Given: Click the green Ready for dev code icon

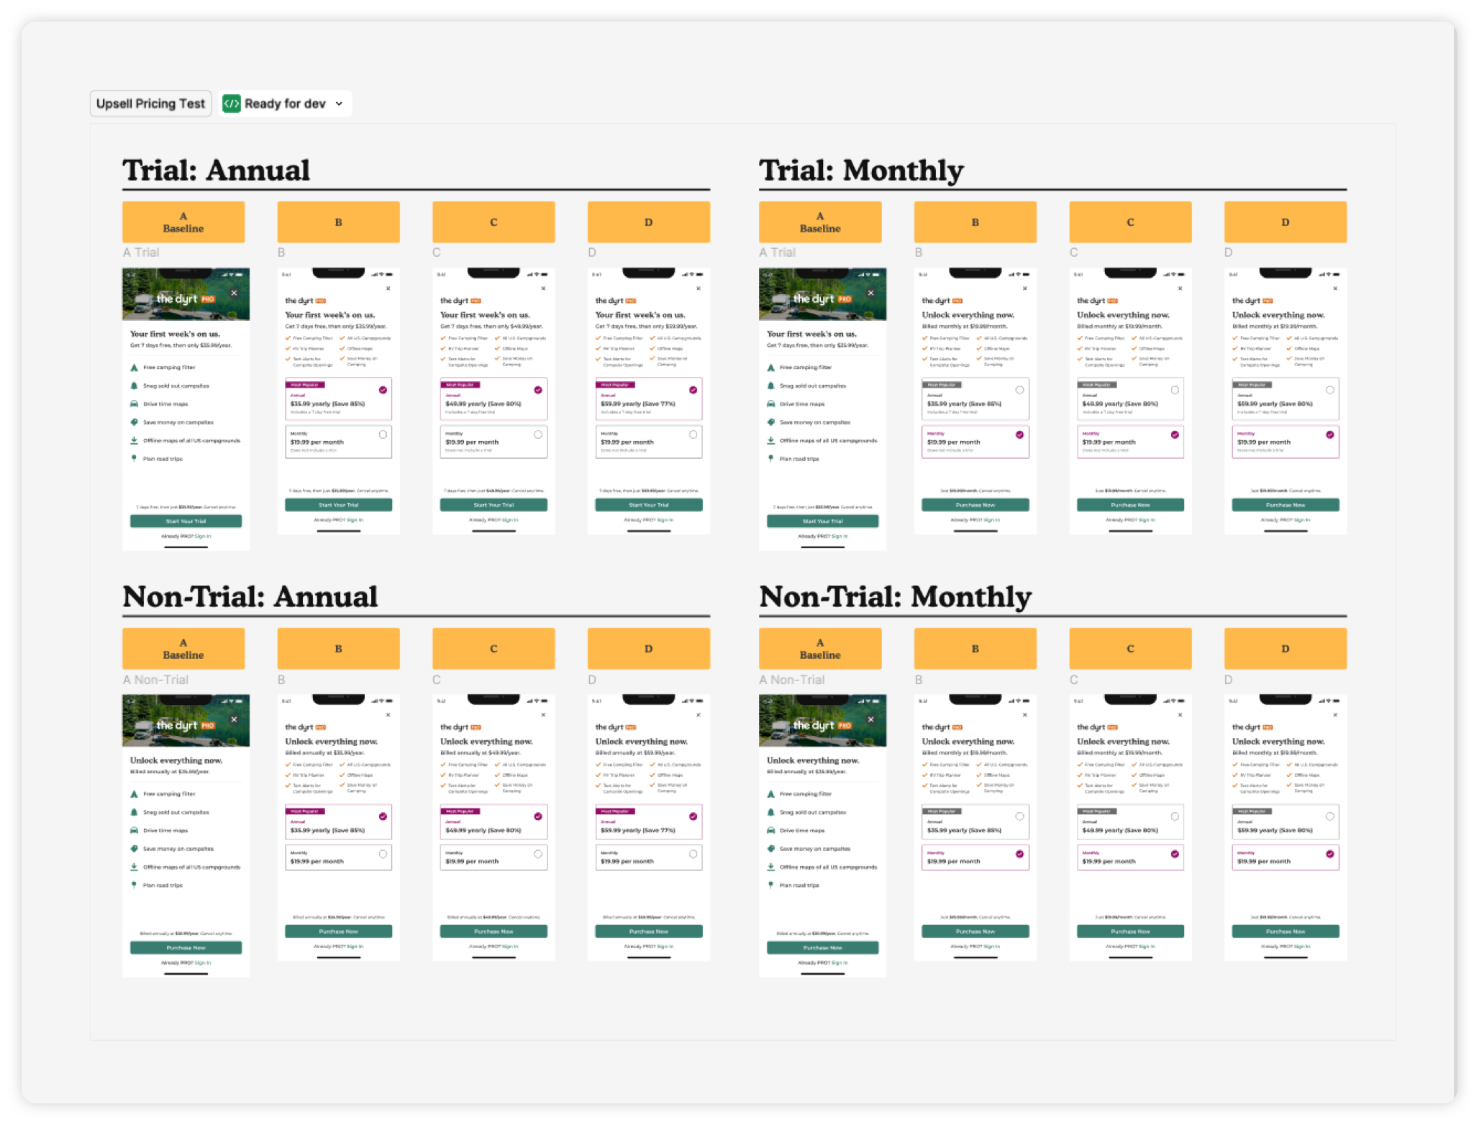Looking at the screenshot, I should pyautogui.click(x=232, y=104).
